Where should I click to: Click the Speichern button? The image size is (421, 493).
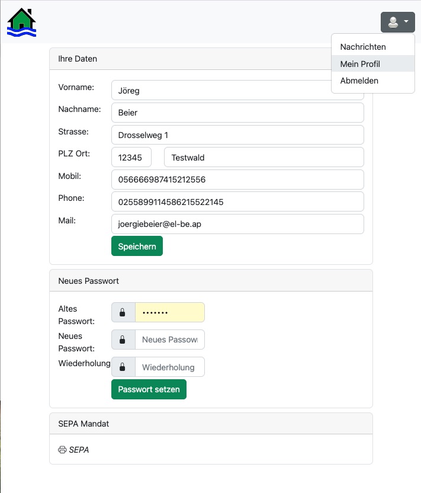pyautogui.click(x=137, y=246)
